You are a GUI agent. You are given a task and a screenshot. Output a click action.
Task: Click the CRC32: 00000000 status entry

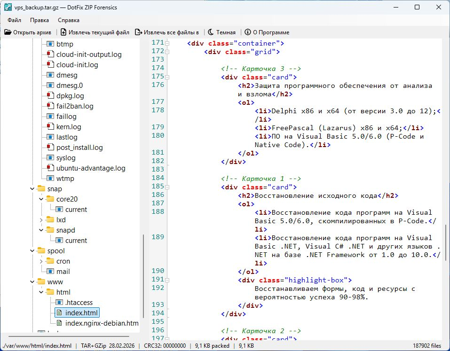(165, 345)
